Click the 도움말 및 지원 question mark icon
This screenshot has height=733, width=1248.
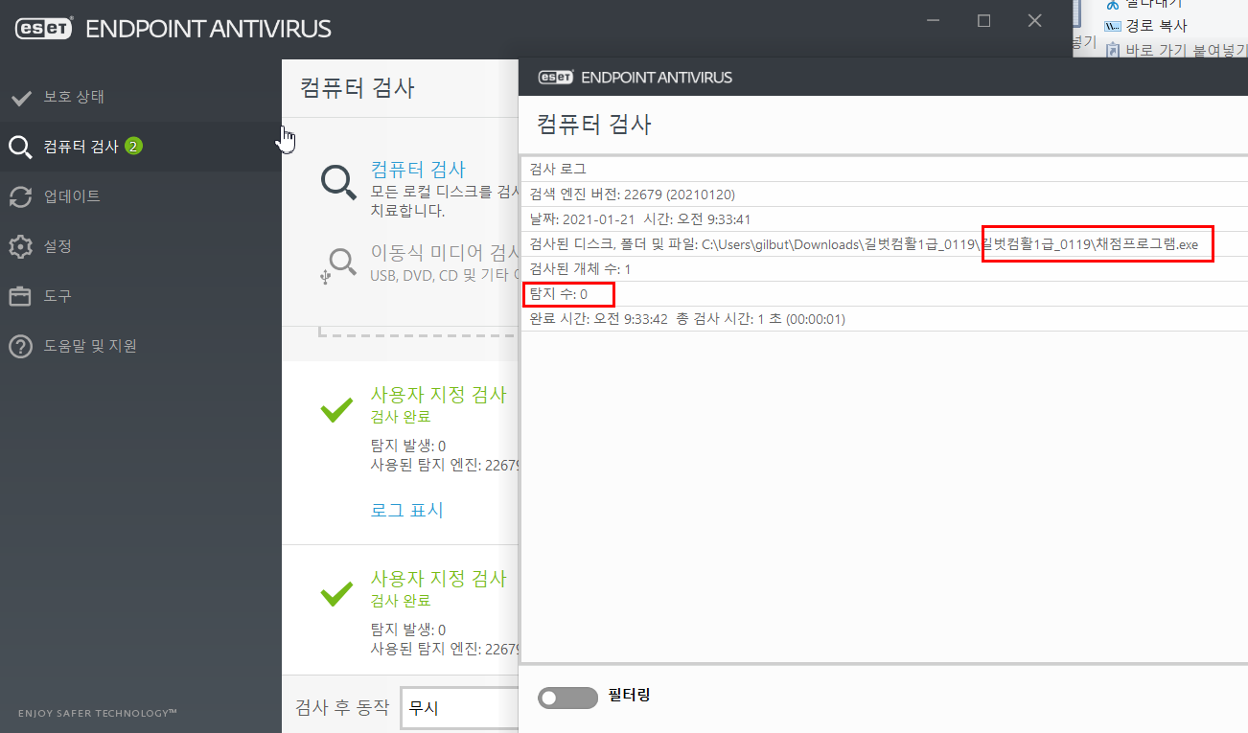click(21, 346)
